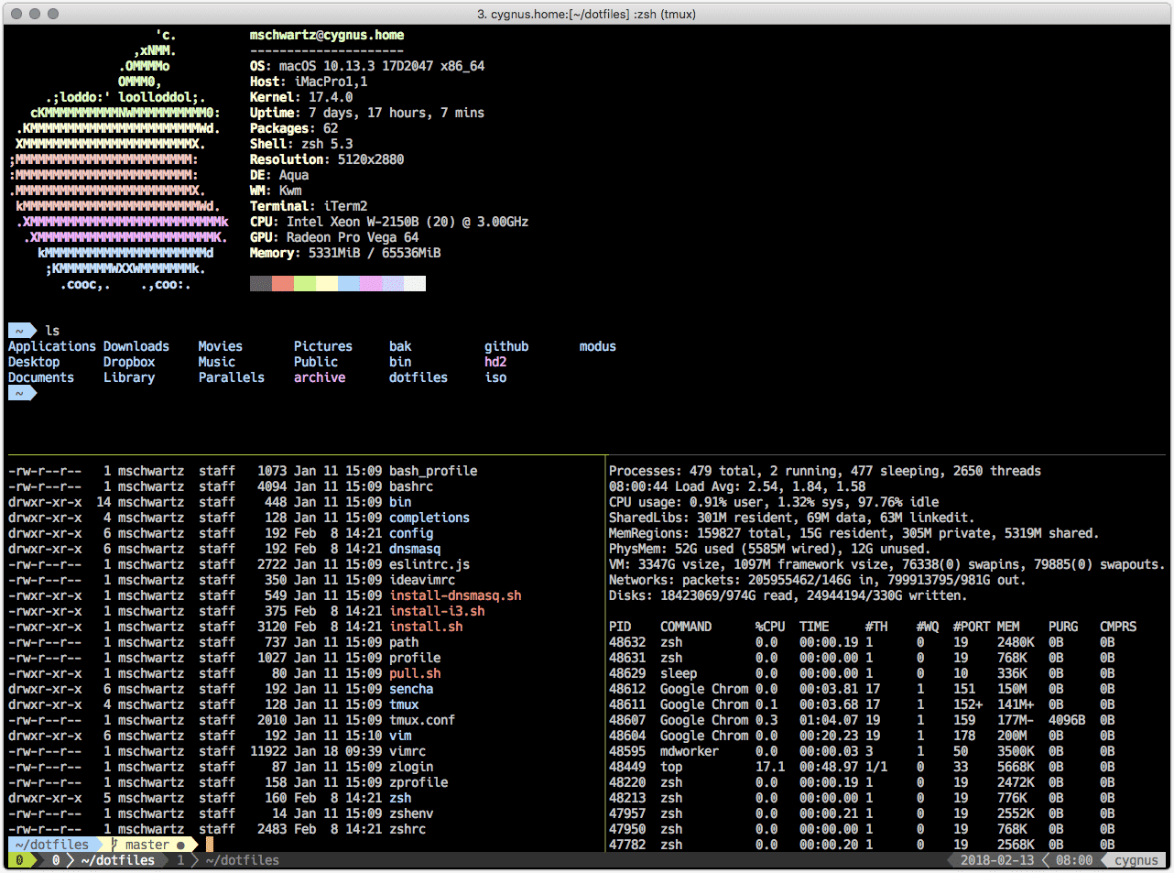Click the pink palette color block
Screen dimensions: 1174x873
371,284
